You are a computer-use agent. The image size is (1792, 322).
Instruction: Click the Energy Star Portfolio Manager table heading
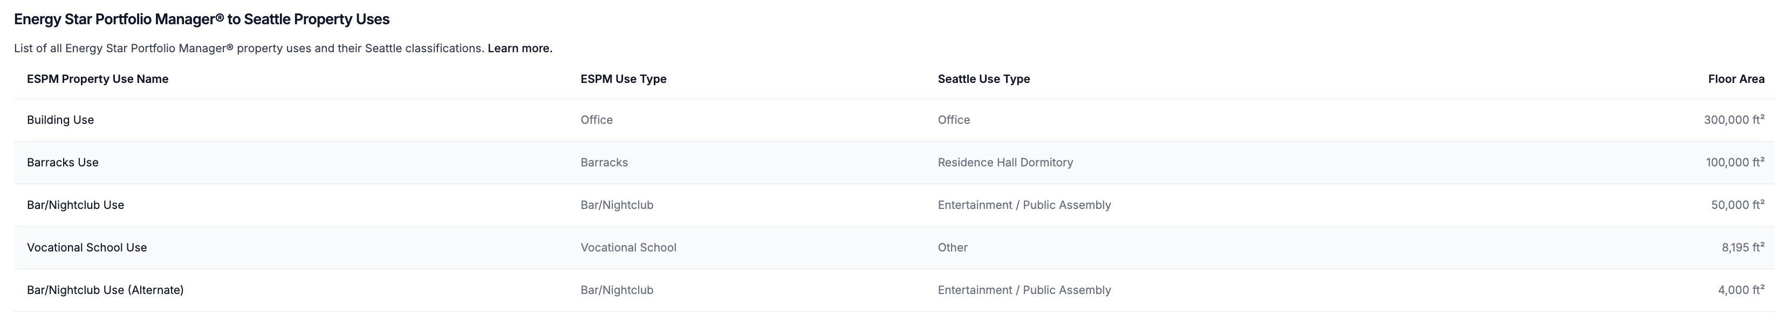[202, 19]
